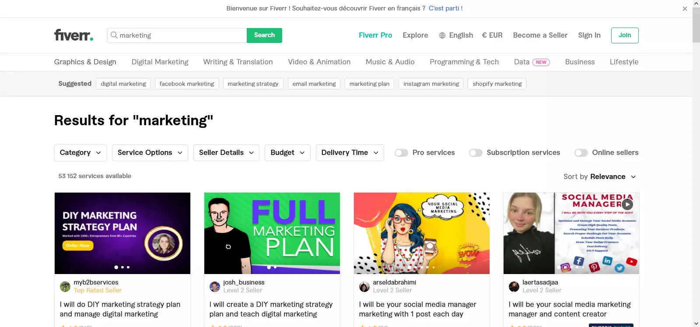Image resolution: width=700 pixels, height=327 pixels.
Task: Open laertasadjaa seller avatar
Action: point(514,287)
